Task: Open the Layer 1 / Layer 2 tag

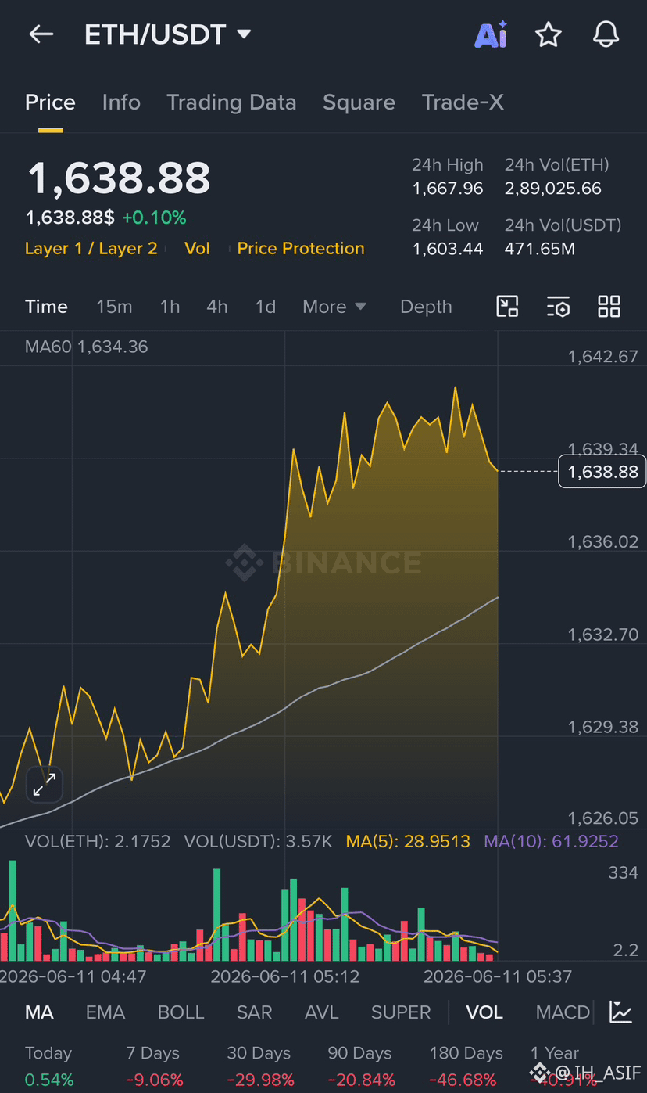Action: coord(91,249)
